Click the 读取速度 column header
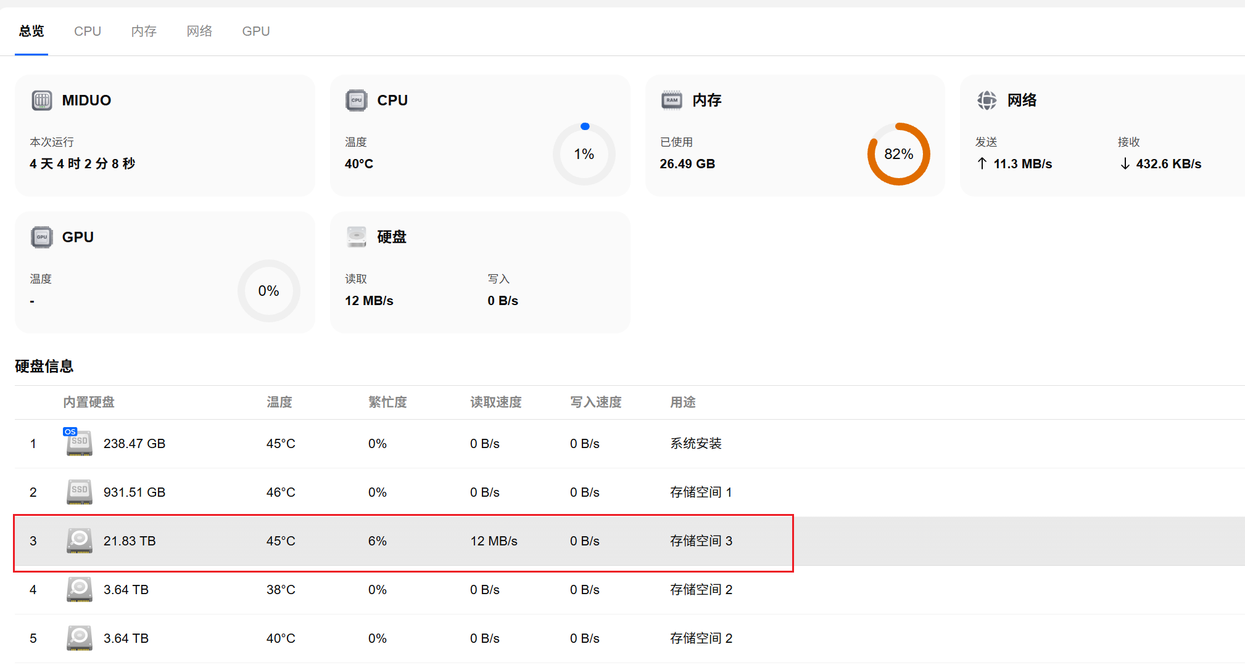 click(x=496, y=402)
